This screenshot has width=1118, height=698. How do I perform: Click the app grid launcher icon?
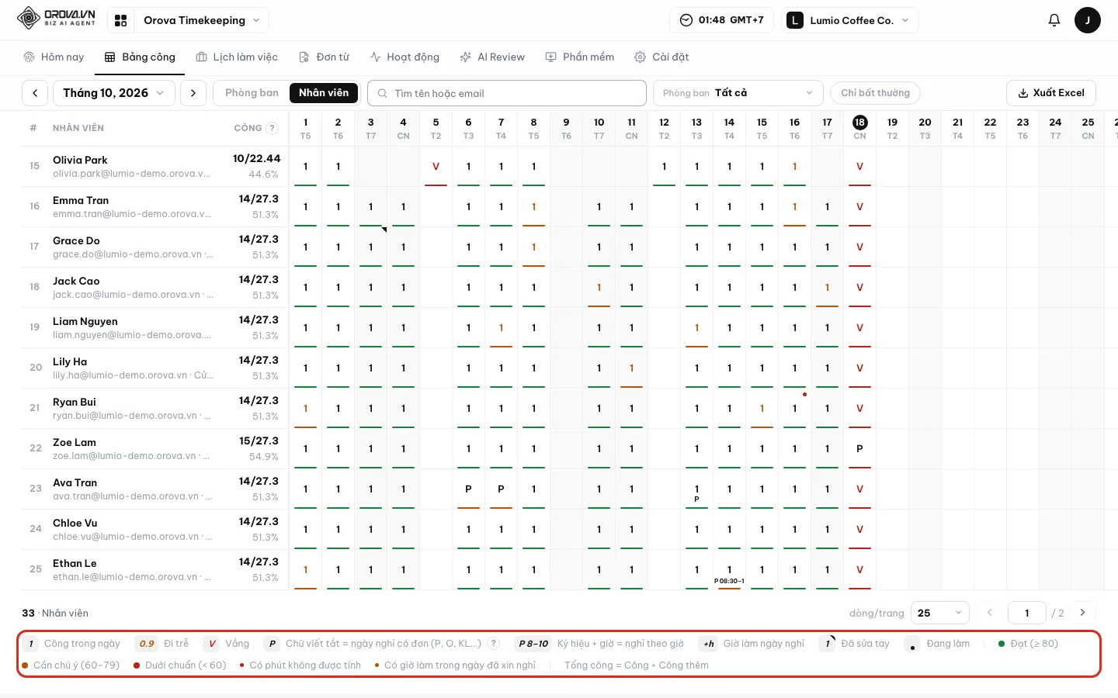[x=120, y=20]
